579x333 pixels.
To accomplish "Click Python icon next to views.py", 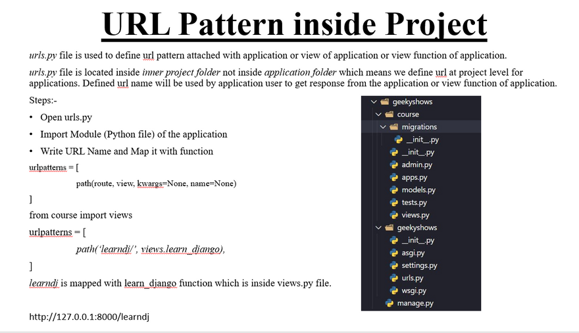I will point(394,215).
